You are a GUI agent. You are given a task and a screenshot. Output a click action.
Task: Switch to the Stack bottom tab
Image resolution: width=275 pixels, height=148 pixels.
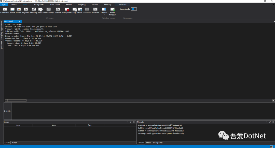[148, 143]
